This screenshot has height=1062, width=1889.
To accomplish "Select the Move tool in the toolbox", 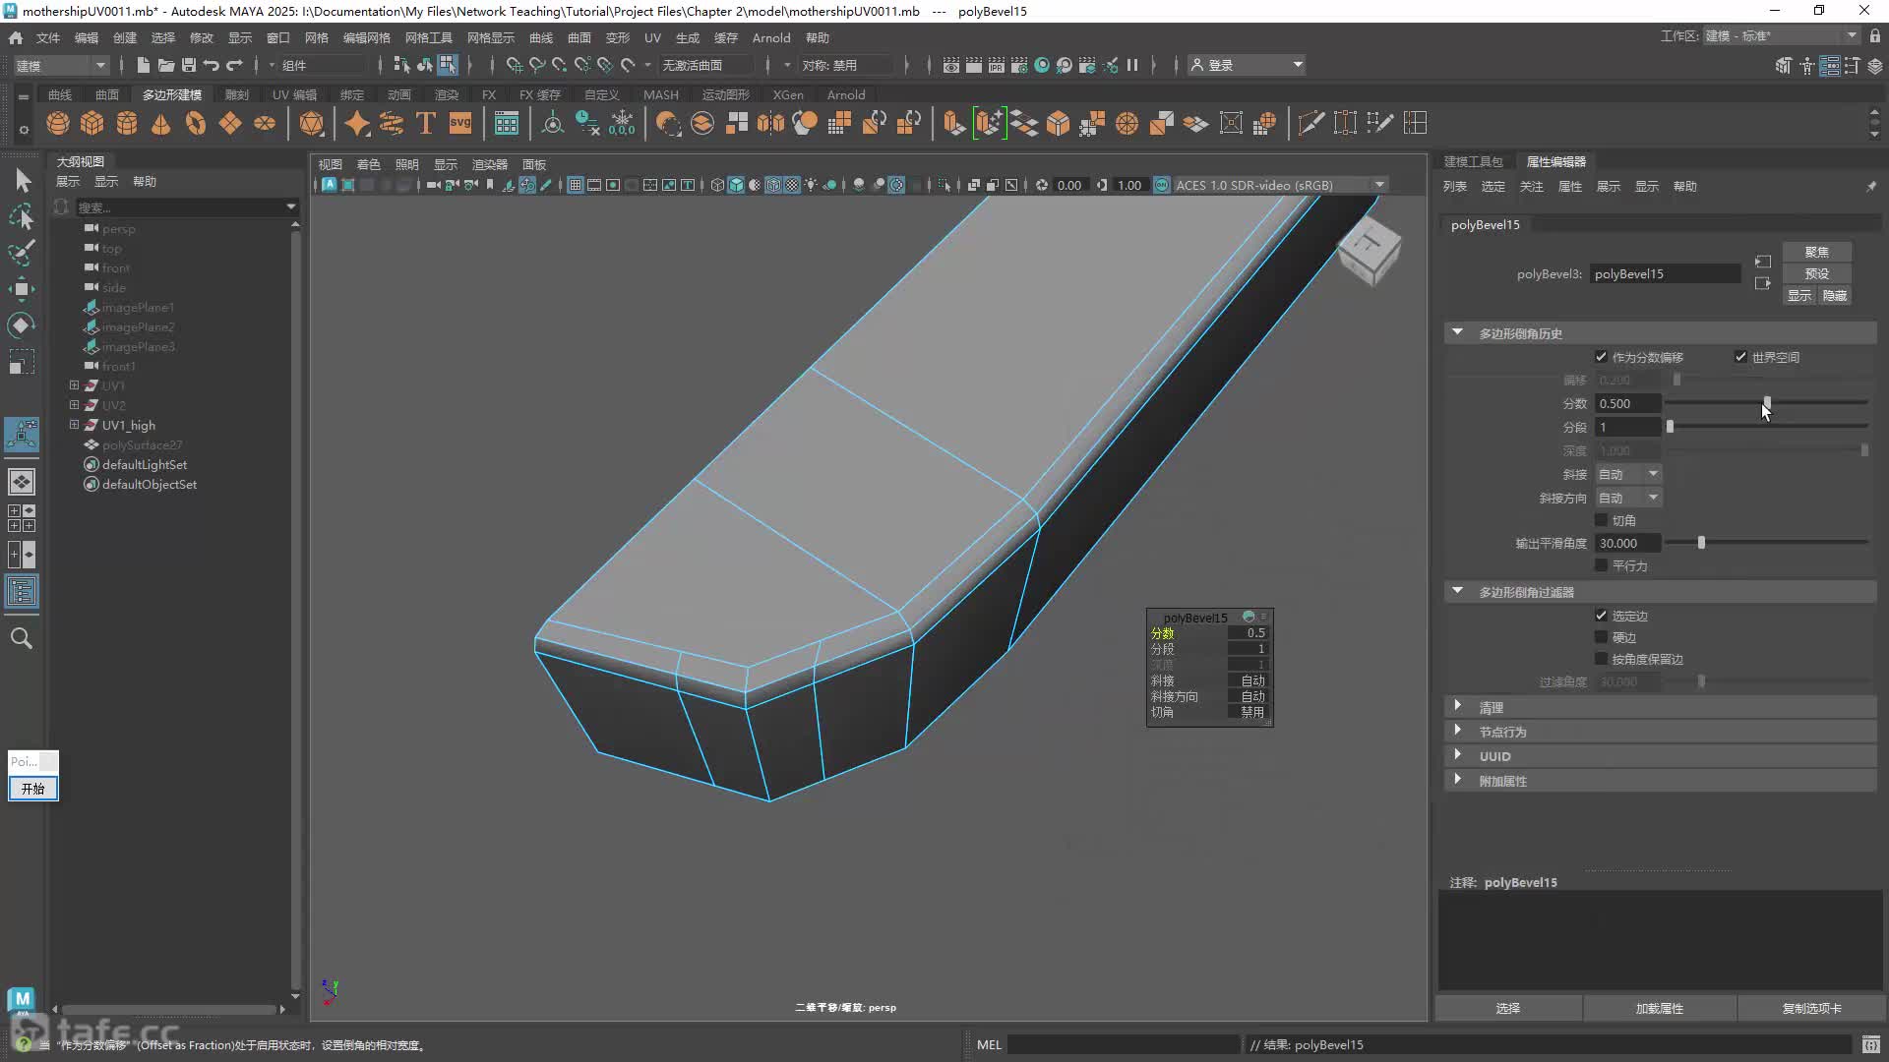I will (x=22, y=288).
